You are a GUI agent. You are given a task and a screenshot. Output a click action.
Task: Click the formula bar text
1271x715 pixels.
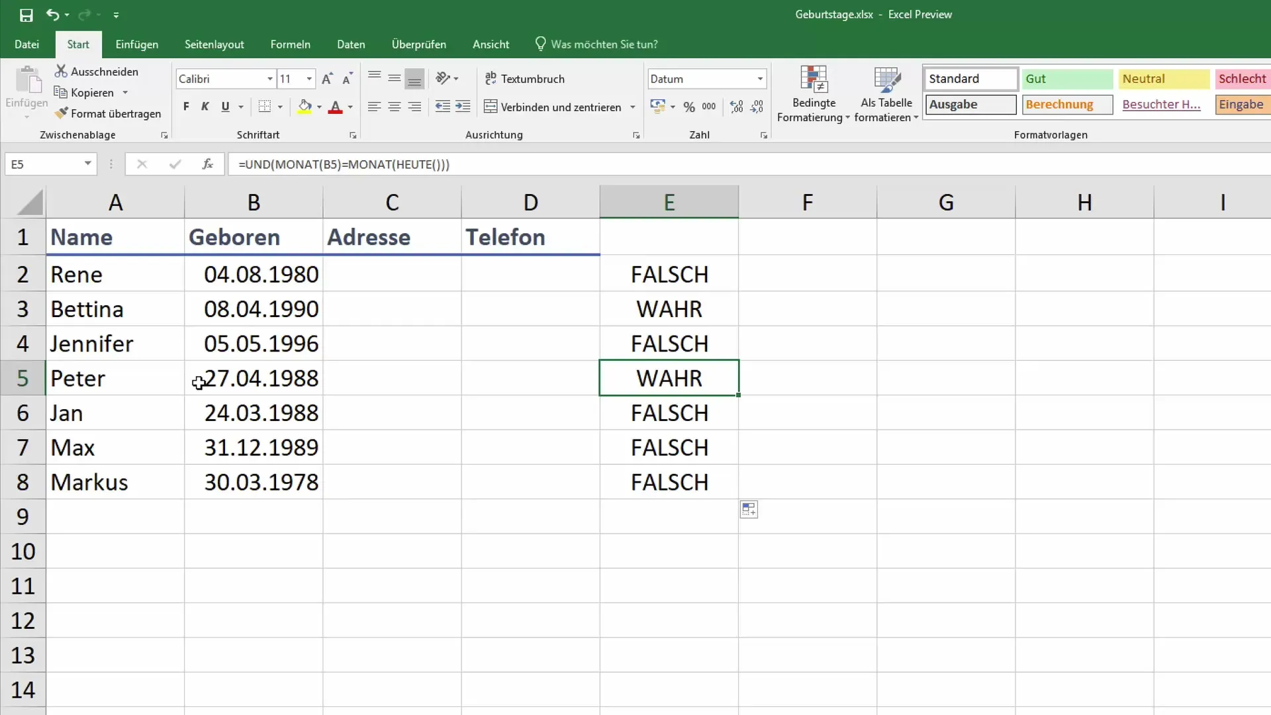point(344,164)
